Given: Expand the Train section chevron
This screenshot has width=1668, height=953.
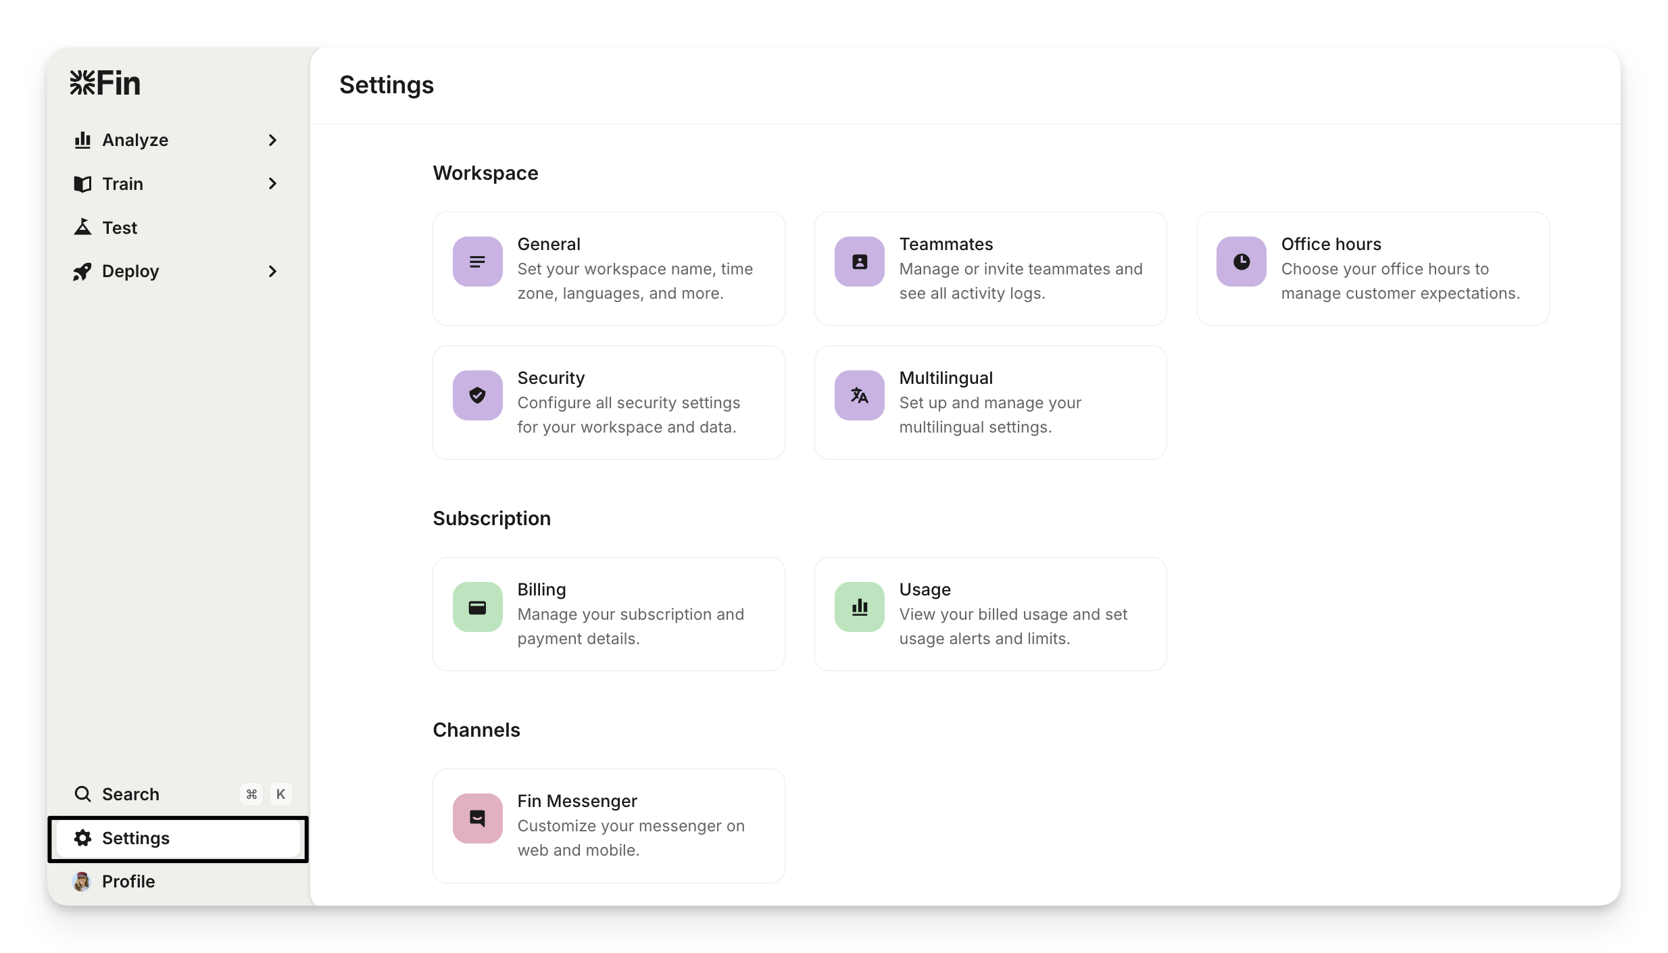Looking at the screenshot, I should point(272,184).
